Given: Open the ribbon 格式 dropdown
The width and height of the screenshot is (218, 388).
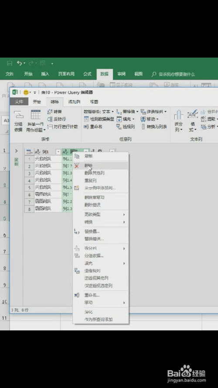Looking at the screenshot, I should point(193,120).
